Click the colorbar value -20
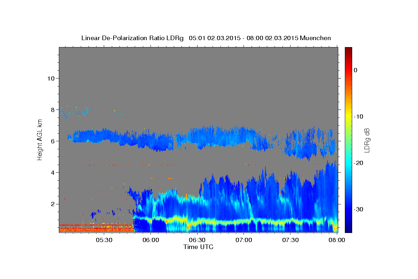 pos(359,163)
